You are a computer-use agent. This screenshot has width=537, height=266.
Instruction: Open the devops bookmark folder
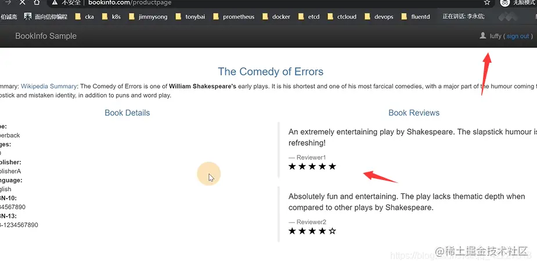[379, 16]
